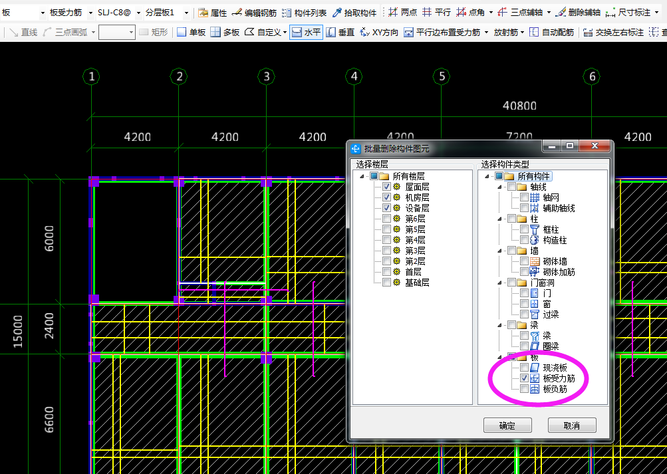Open the 板受力筋 component type dropdown
Viewport: 667px width, 474px height.
90,13
